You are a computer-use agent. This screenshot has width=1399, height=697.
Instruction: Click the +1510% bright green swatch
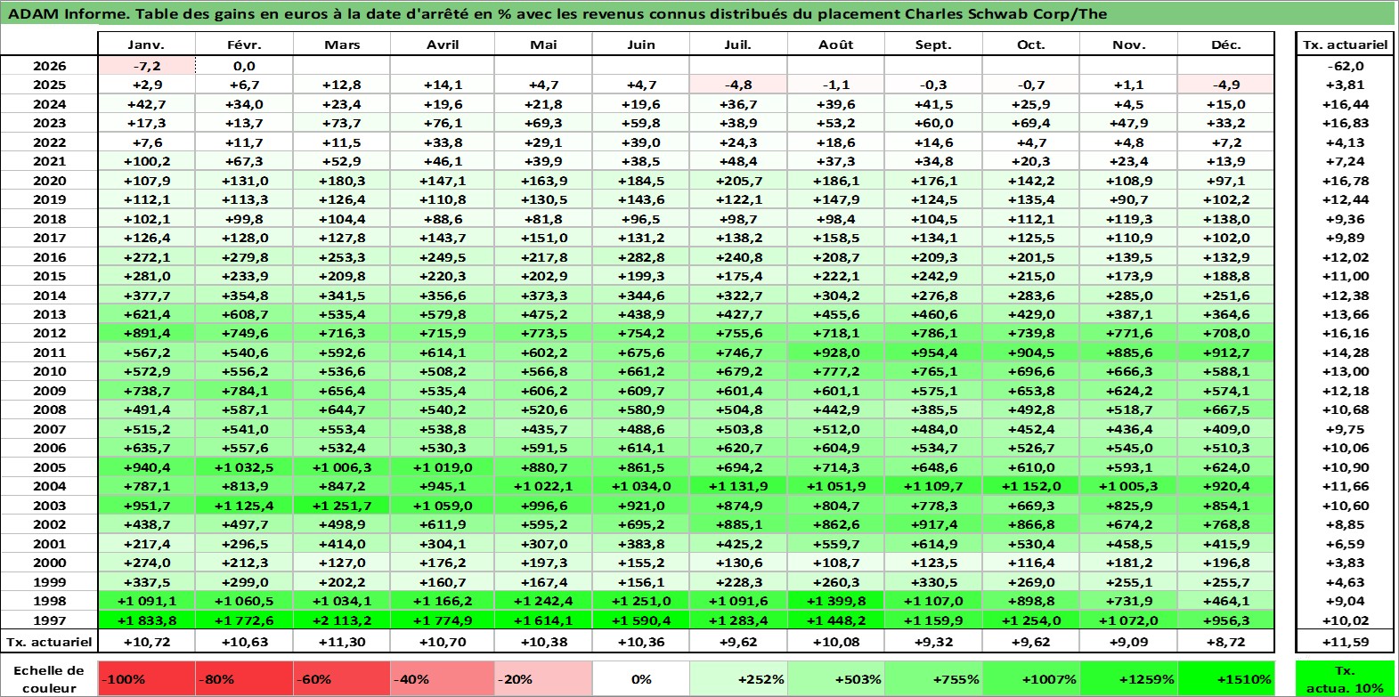pos(1226,678)
